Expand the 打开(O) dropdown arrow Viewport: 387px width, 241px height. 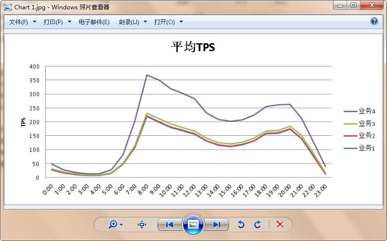(181, 22)
